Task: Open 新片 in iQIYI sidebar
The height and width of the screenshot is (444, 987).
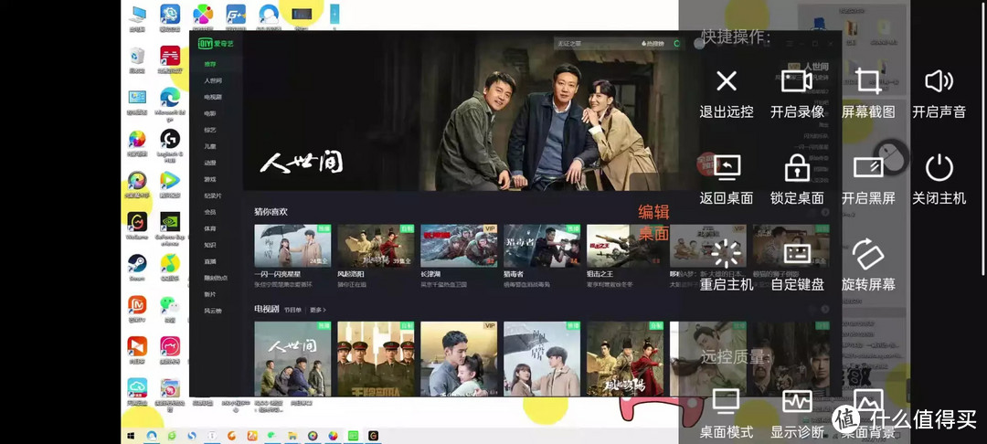Action: pos(209,293)
